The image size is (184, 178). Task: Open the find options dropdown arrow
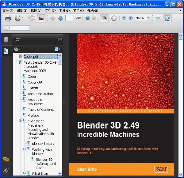31,28
